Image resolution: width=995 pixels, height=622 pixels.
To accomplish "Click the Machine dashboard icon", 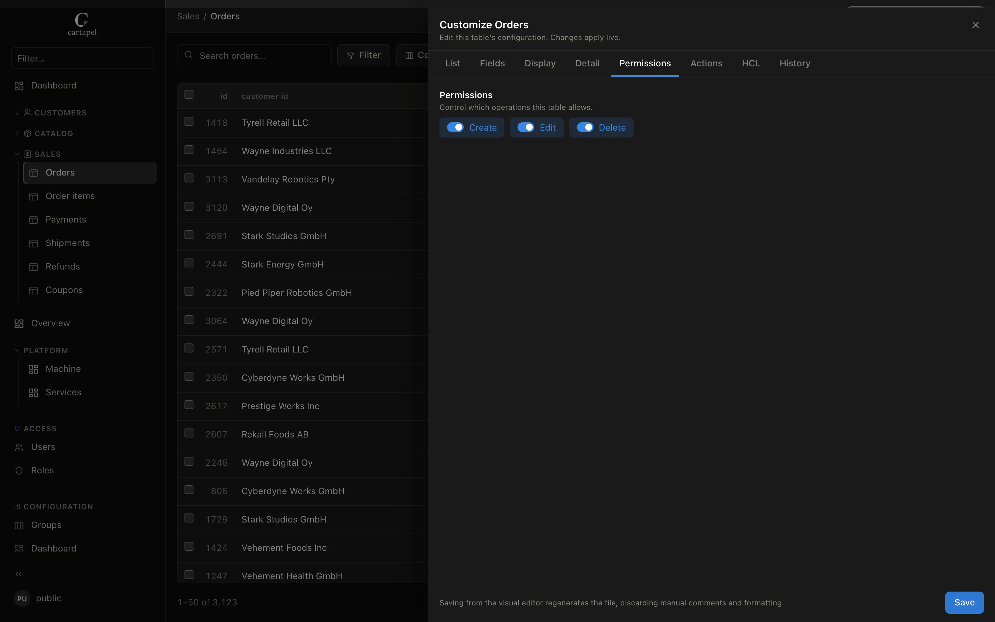I will coord(34,369).
